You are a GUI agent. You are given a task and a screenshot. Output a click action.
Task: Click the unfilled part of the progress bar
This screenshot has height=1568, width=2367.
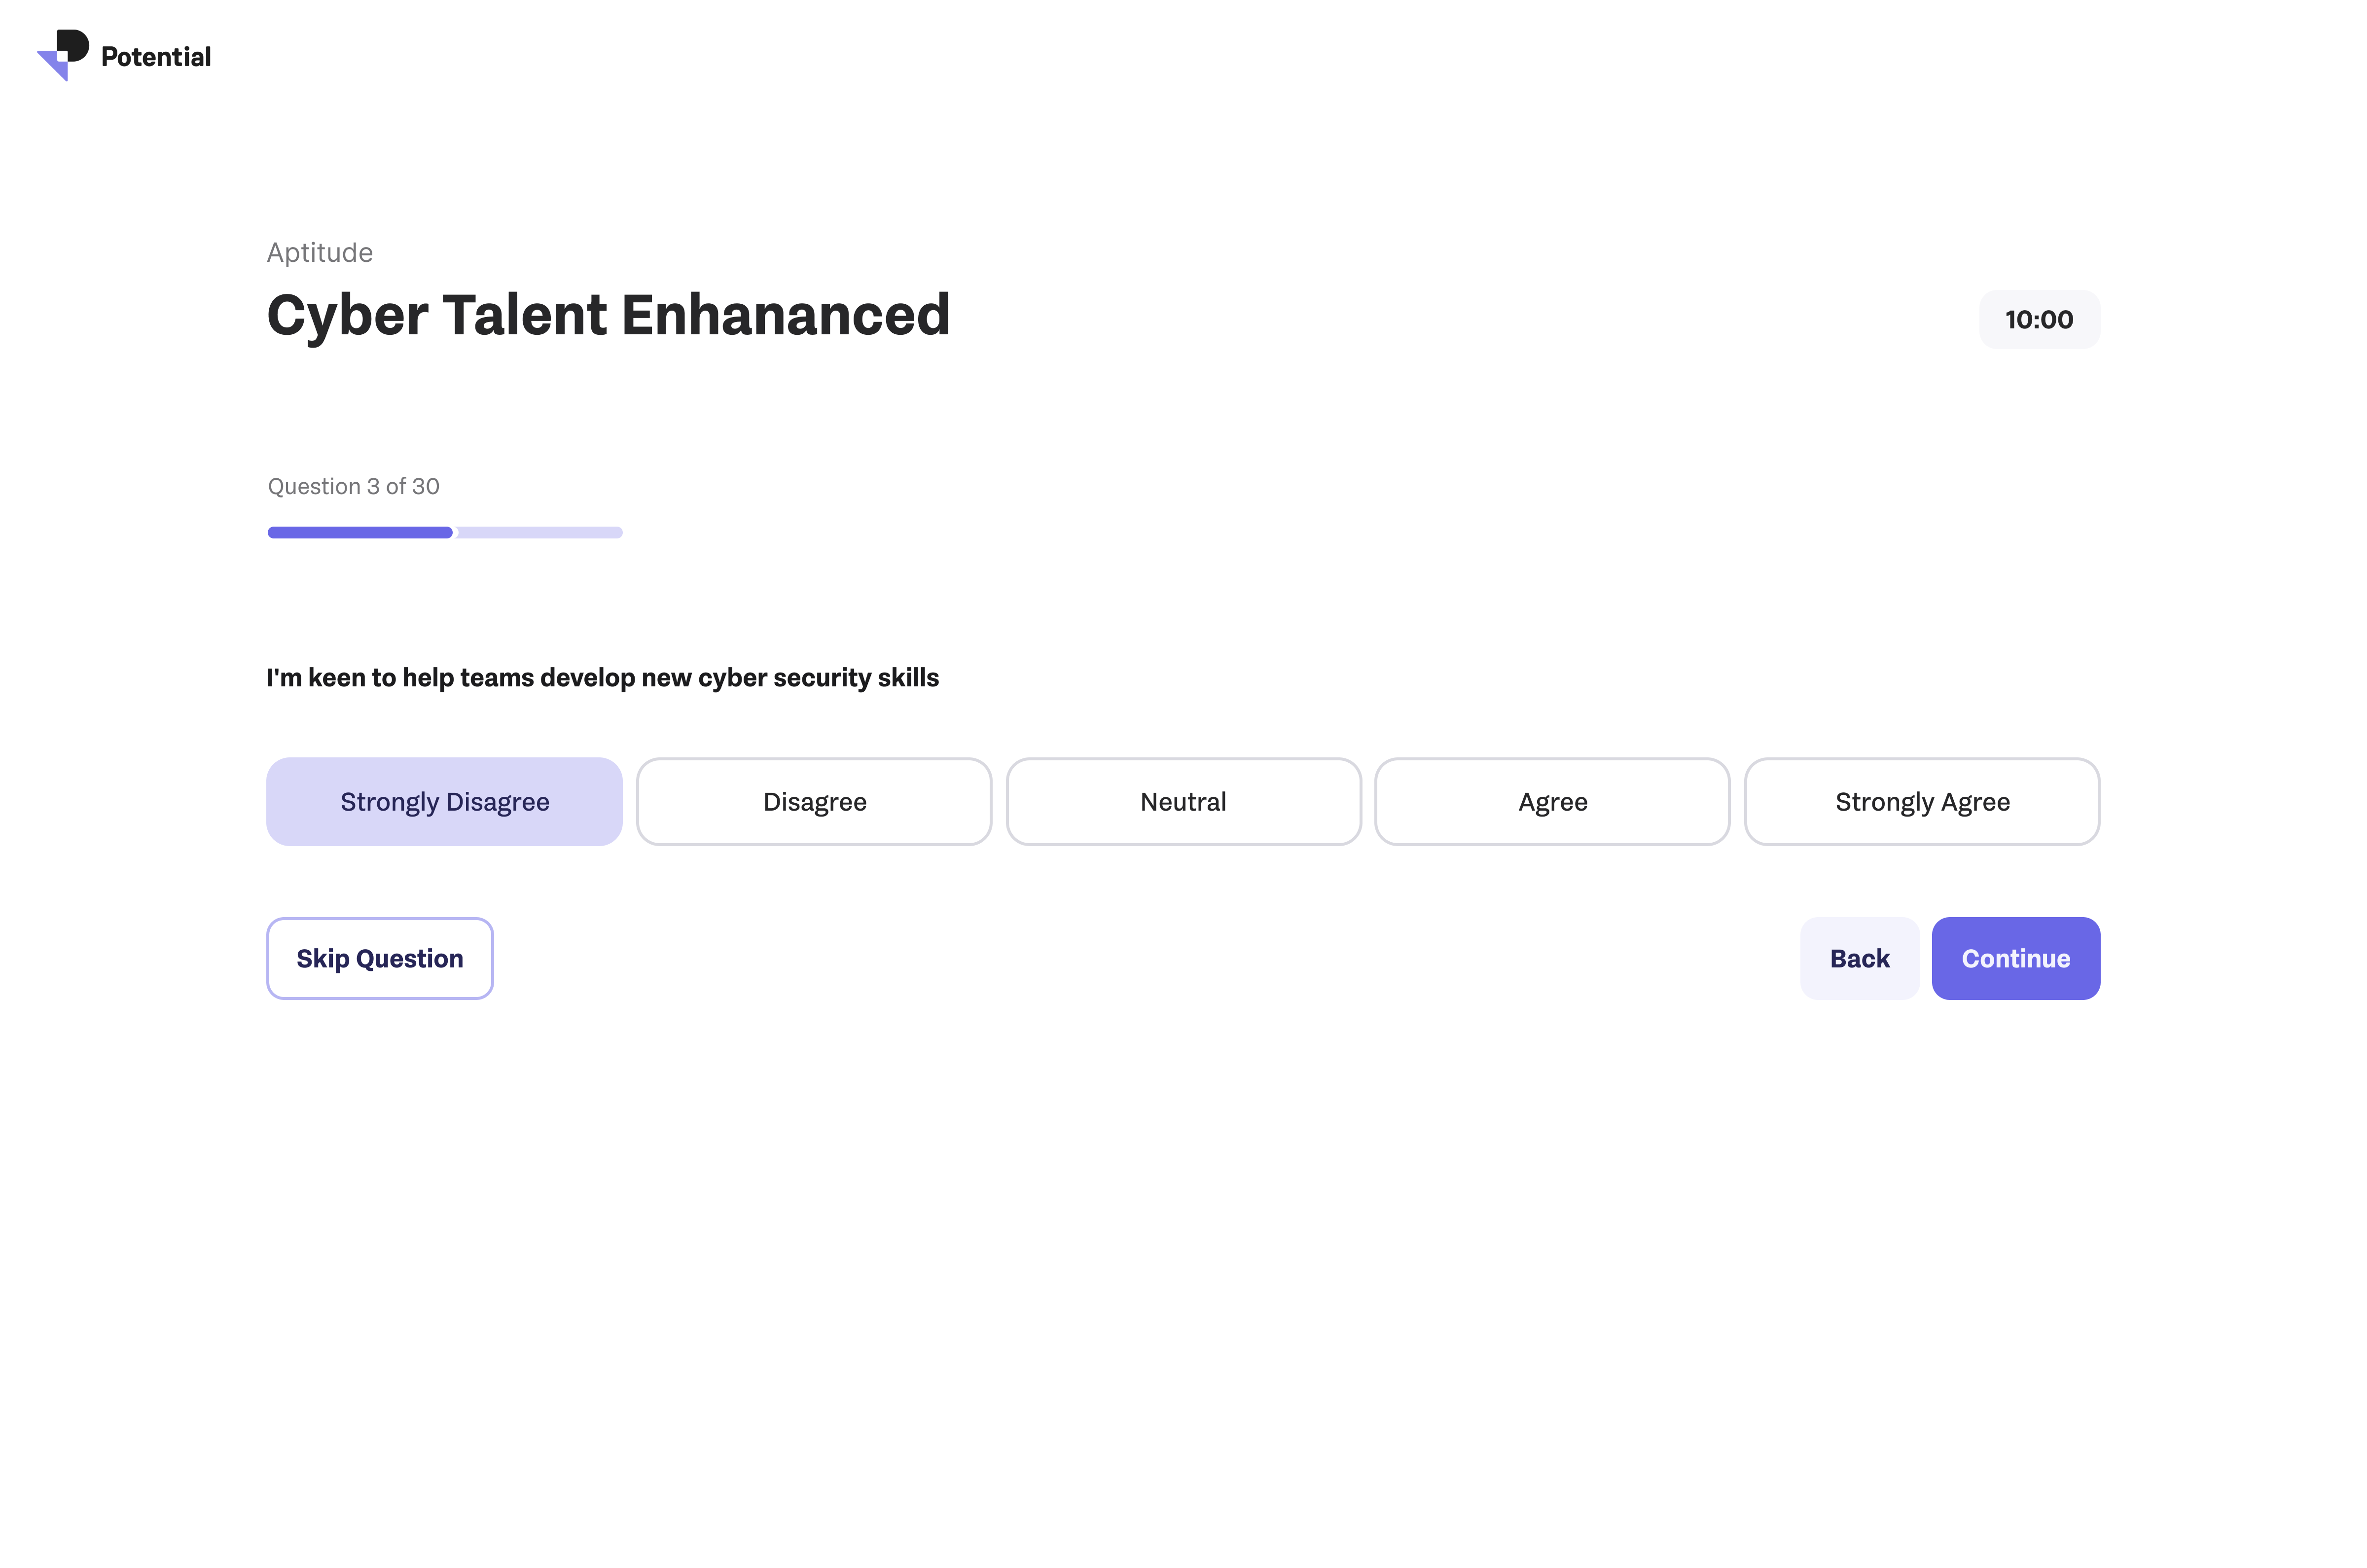tap(540, 533)
